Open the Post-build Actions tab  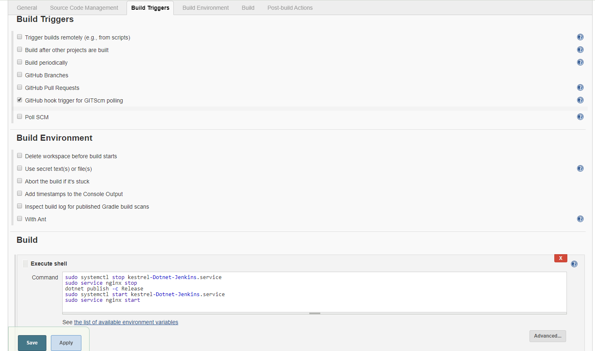tap(290, 8)
